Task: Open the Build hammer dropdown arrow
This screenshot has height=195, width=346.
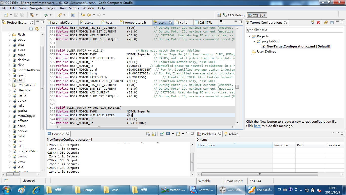Action: (36, 15)
